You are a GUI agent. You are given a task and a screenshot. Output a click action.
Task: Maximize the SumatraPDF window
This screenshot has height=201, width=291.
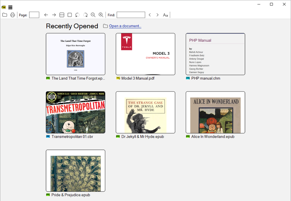[271, 4]
